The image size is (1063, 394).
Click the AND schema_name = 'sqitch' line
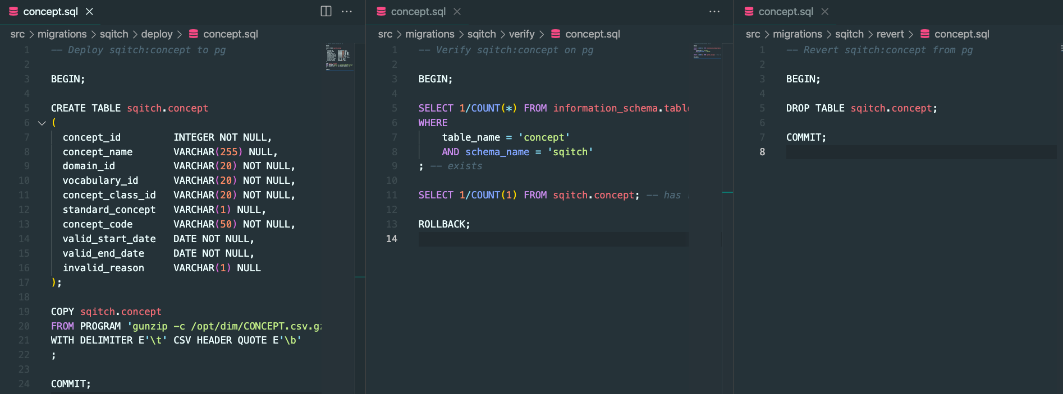517,152
